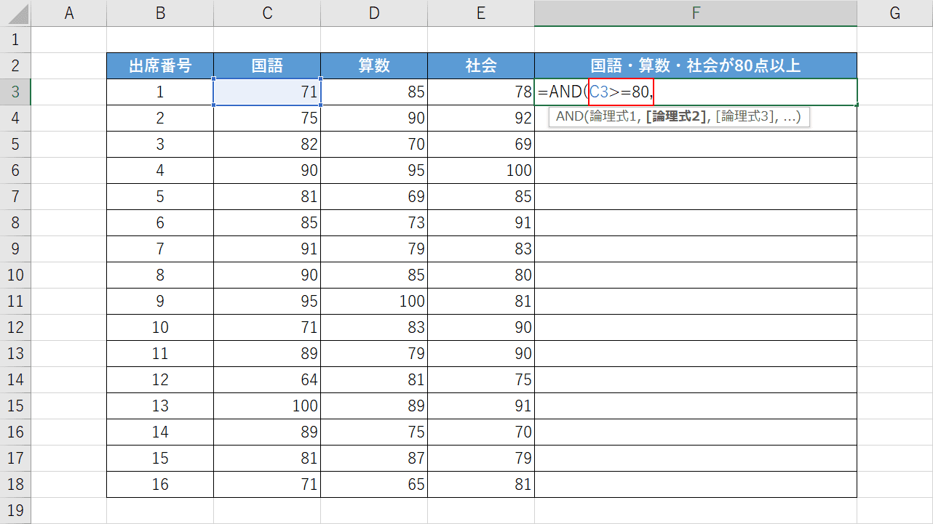Select column F header
This screenshot has width=933, height=524.
pos(696,12)
